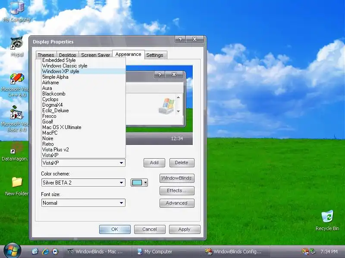Open the Recycle Bin on the desktop
The width and height of the screenshot is (345, 258).
(327, 220)
